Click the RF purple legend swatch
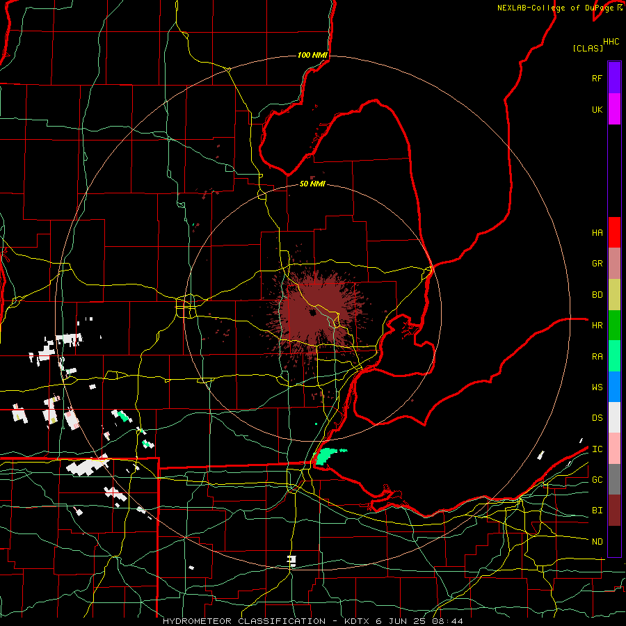Screen dimensions: 626x626 pos(614,78)
